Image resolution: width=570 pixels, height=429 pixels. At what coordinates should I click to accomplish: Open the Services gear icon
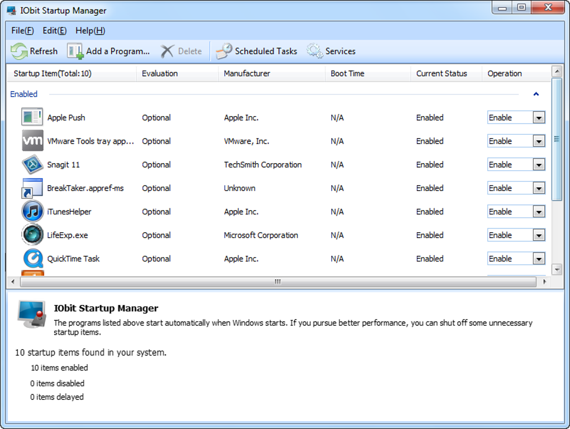pos(315,51)
